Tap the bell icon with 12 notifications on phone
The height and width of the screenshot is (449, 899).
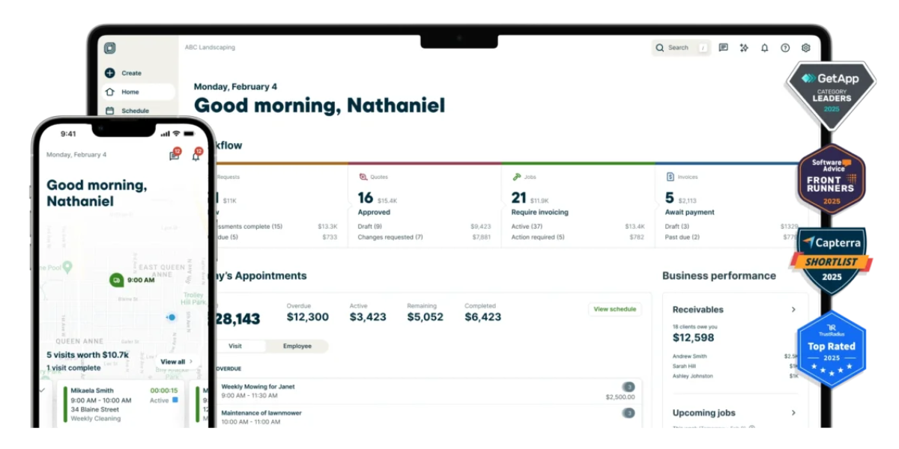click(x=196, y=156)
